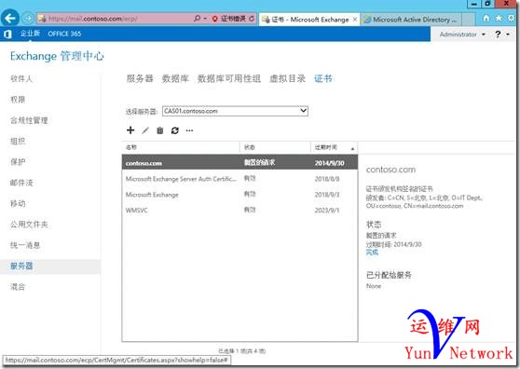This screenshot has width=520, height=369.
Task: Expand address bar search dropdown arrow
Action: click(x=205, y=19)
